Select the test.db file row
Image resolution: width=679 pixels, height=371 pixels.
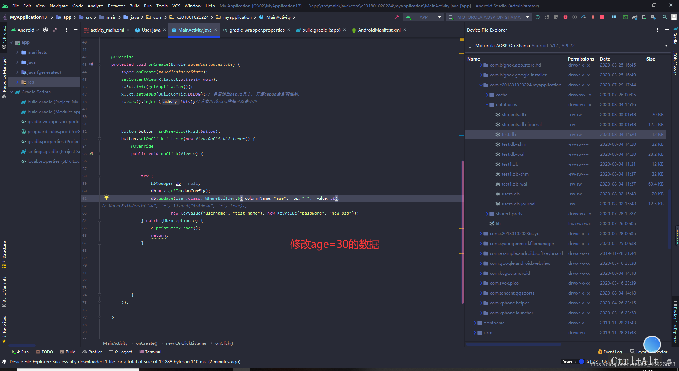pyautogui.click(x=565, y=135)
